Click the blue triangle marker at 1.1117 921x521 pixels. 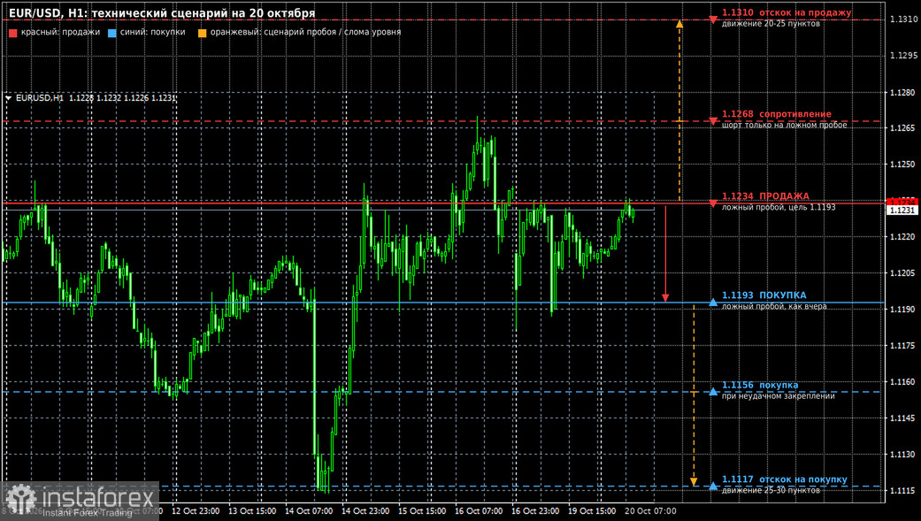coord(713,486)
